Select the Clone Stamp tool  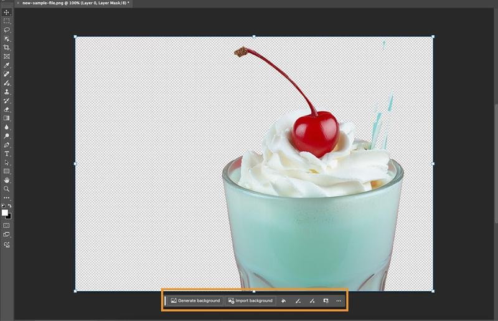6,92
